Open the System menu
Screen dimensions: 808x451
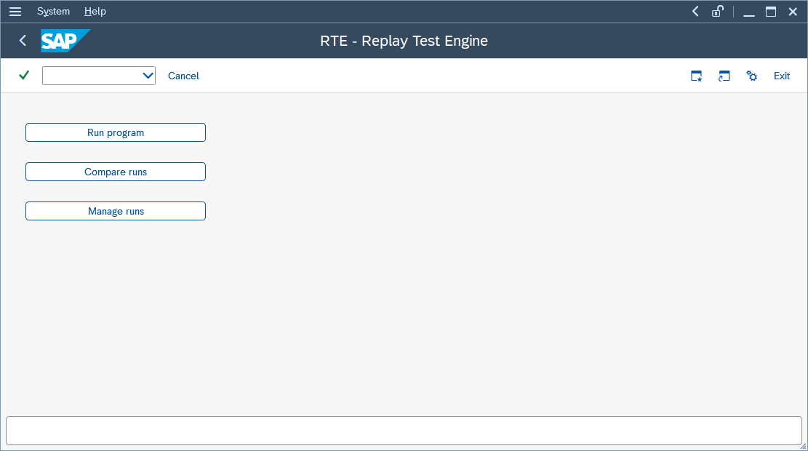(53, 12)
